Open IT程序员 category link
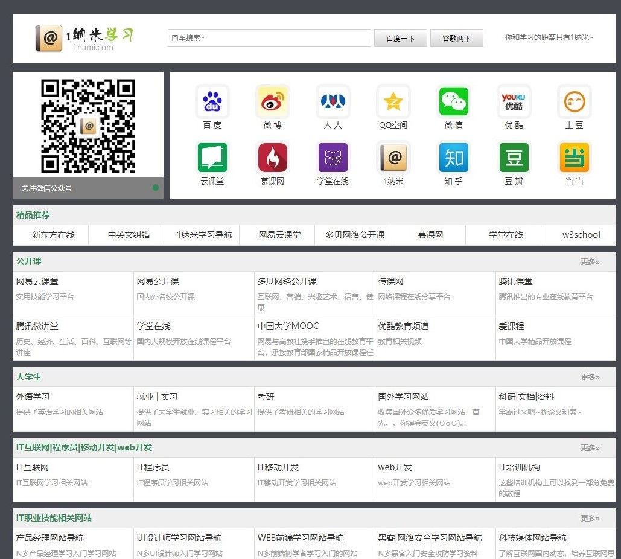Viewport: 621px width, 559px height. pos(153,467)
